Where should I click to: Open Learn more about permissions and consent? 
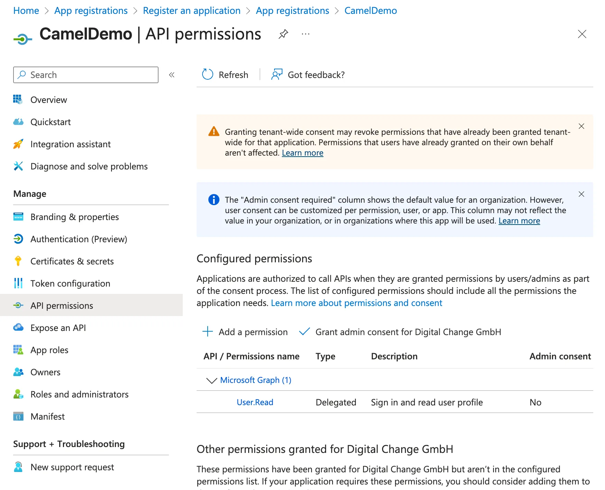(356, 303)
